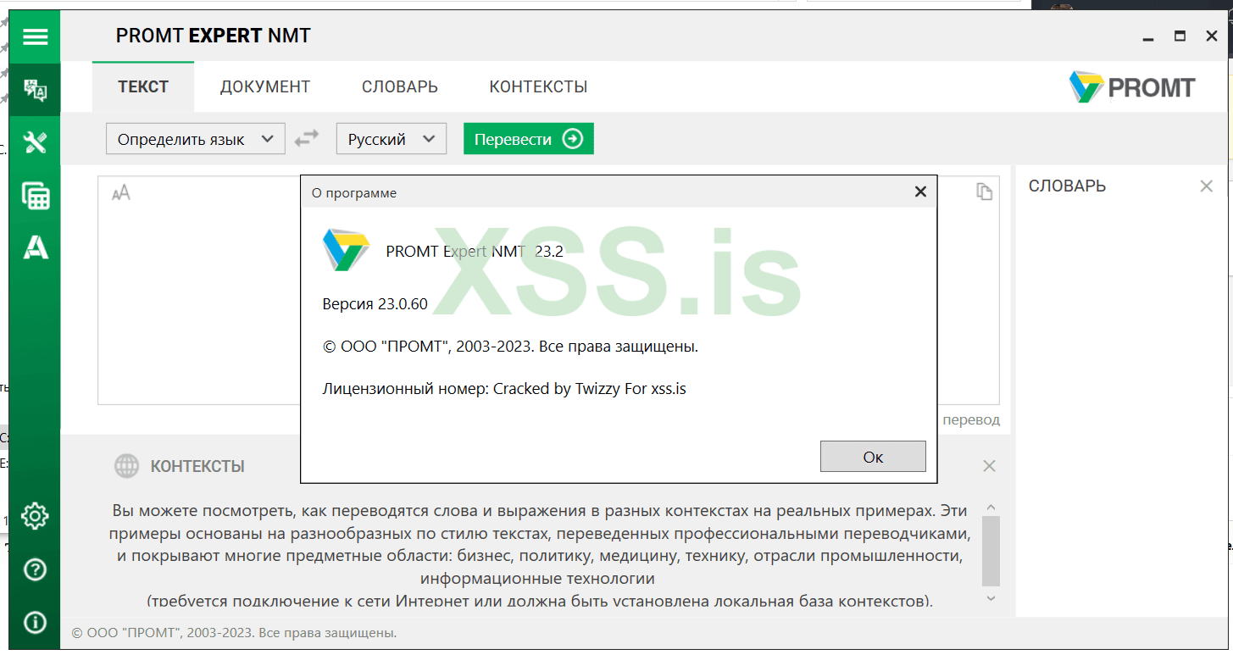
Task: Click the contexts panel scroll up arrow
Action: pos(991,508)
